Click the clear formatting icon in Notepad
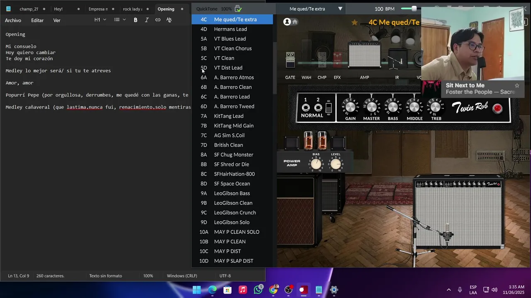 coord(169,20)
